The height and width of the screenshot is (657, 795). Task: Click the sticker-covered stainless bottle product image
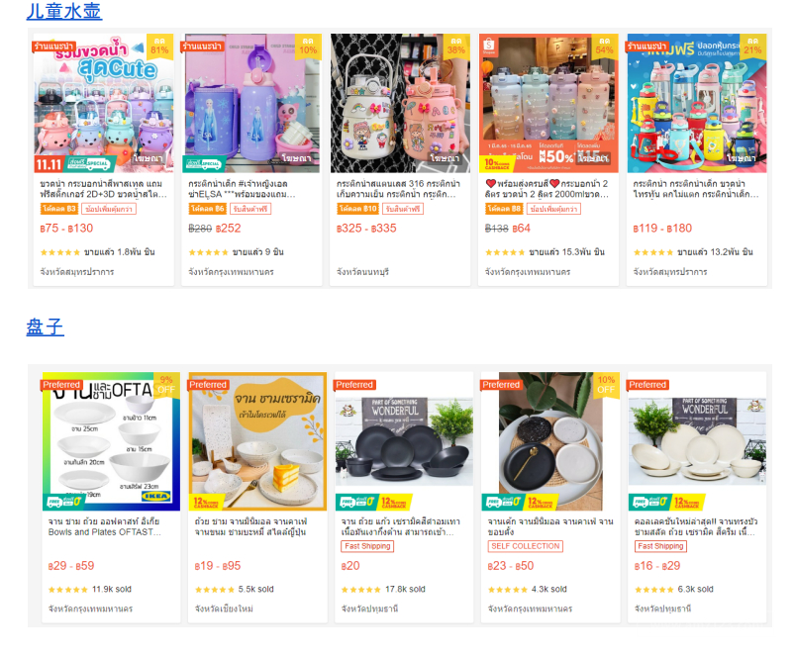pos(400,103)
